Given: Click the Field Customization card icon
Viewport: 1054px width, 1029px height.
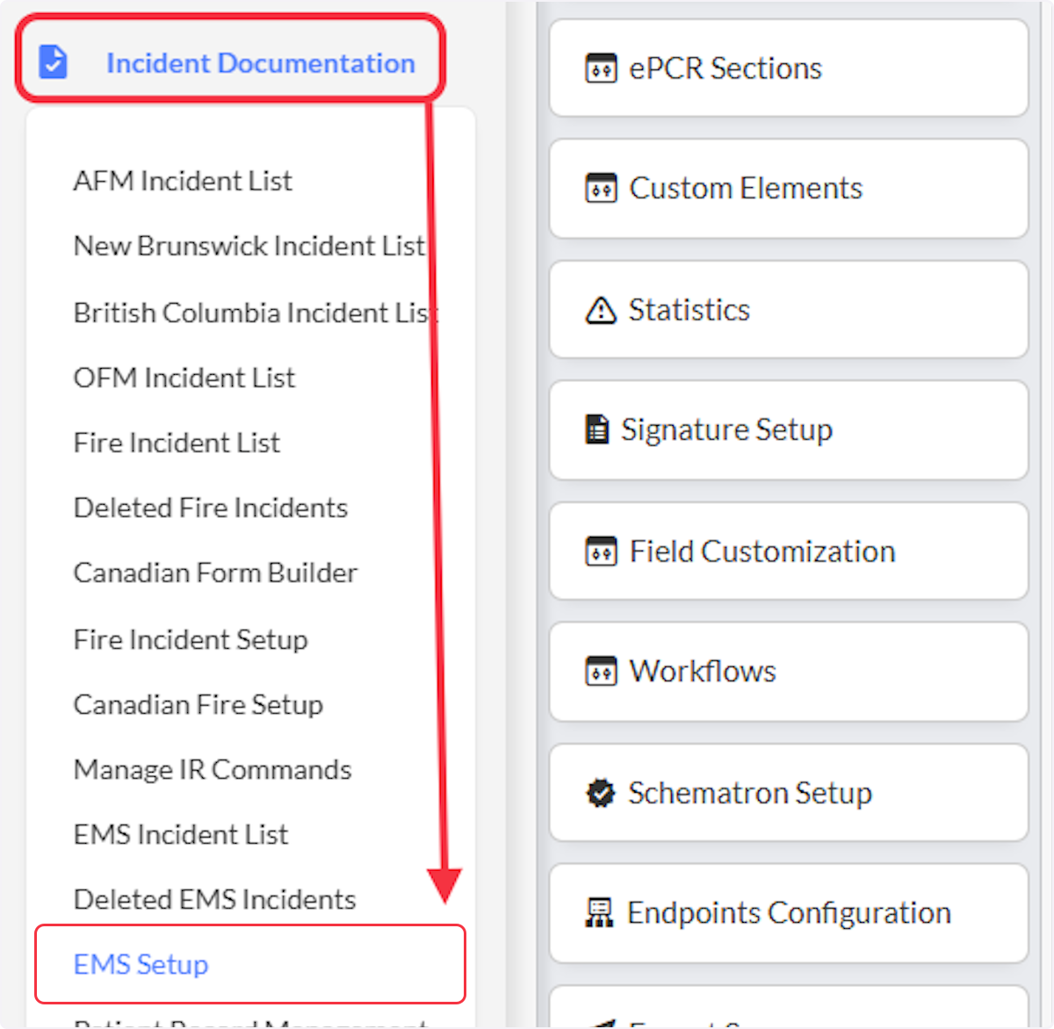Looking at the screenshot, I should tap(601, 551).
